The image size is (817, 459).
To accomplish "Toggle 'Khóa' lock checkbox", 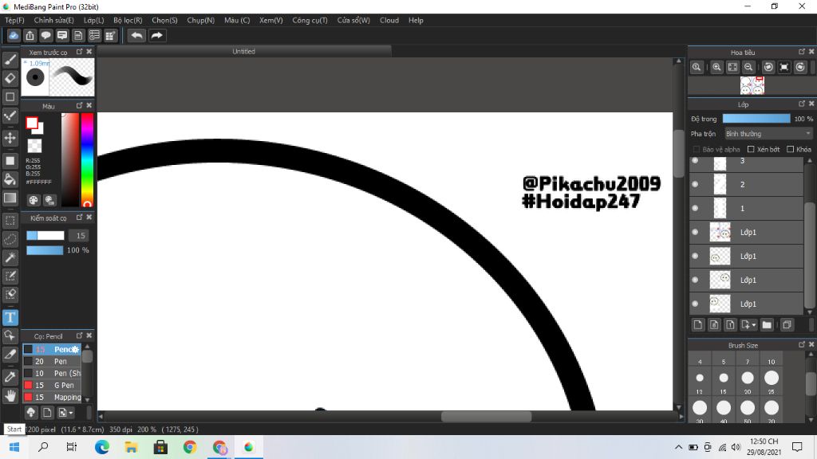I will (791, 149).
